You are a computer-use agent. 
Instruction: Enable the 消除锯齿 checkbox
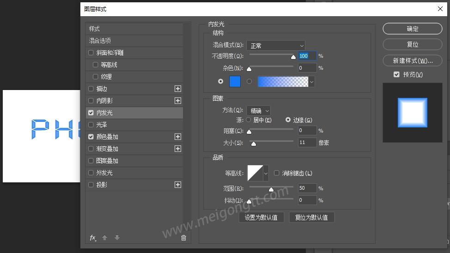coord(276,173)
